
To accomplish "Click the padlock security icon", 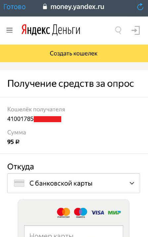I will click(x=45, y=7).
